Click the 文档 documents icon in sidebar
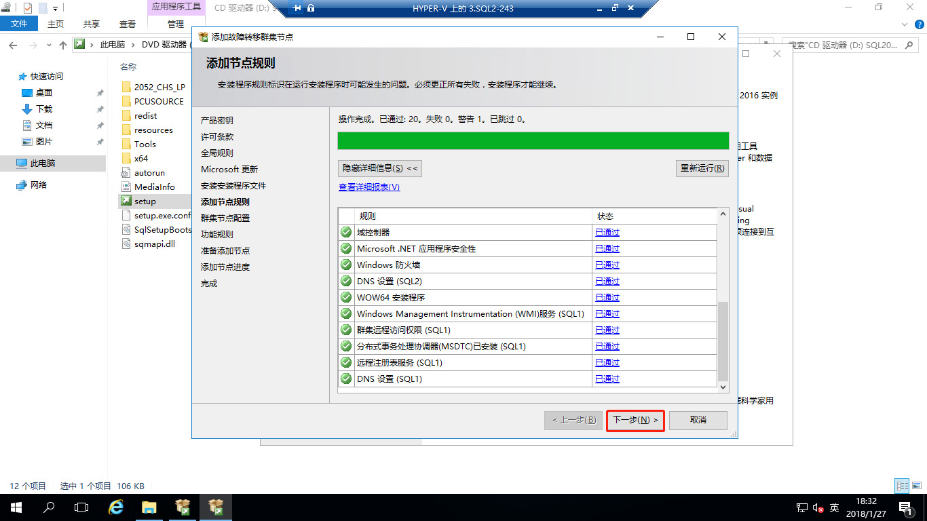Image resolution: width=927 pixels, height=521 pixels. tap(27, 126)
